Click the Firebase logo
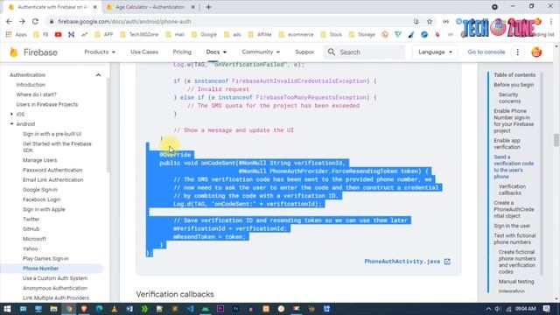 pos(33,52)
